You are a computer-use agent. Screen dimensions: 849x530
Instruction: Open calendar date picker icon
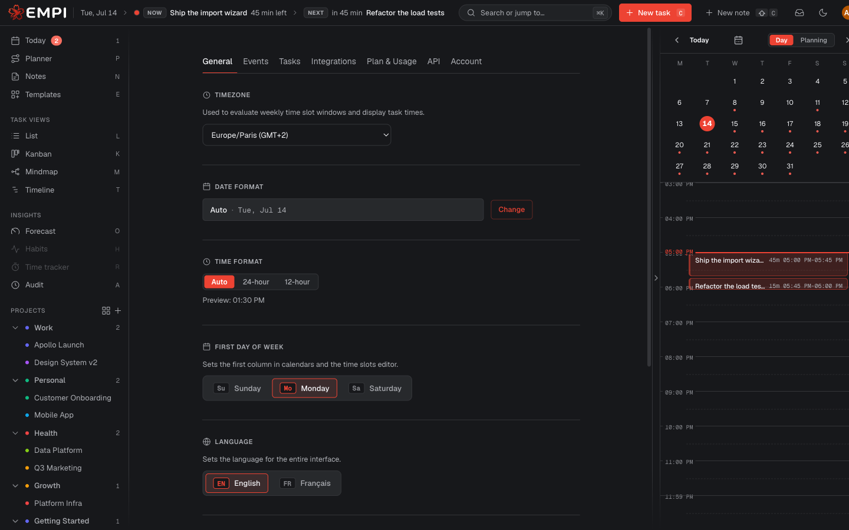(738, 40)
